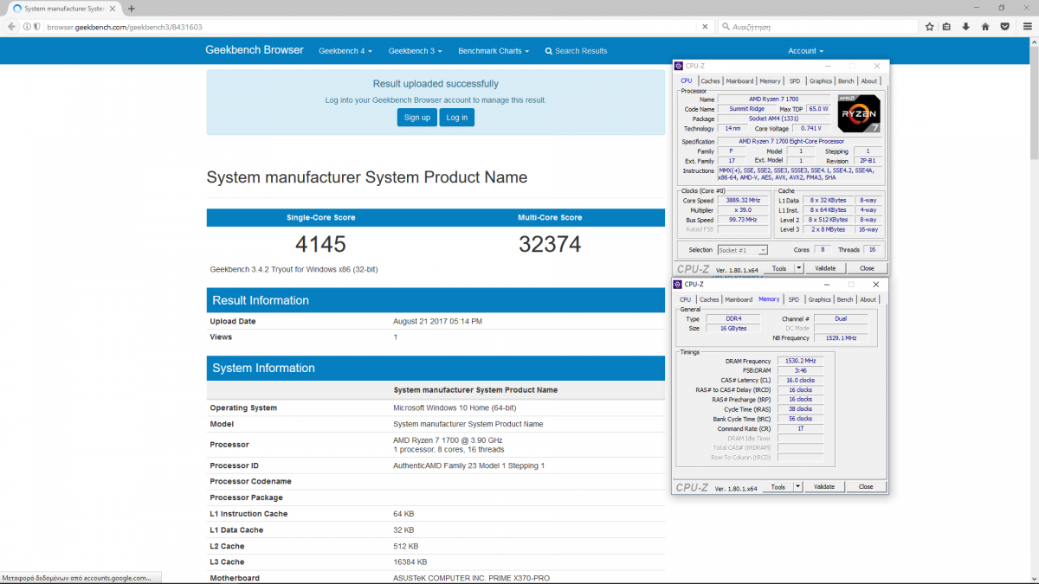1039x584 pixels.
Task: Select the Mainboard tab in upper CPU-Z window
Action: pyautogui.click(x=739, y=81)
